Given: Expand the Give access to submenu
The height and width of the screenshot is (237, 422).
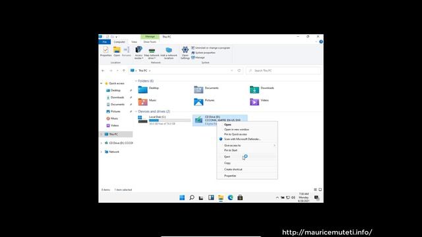Looking at the screenshot, I should pos(247,145).
